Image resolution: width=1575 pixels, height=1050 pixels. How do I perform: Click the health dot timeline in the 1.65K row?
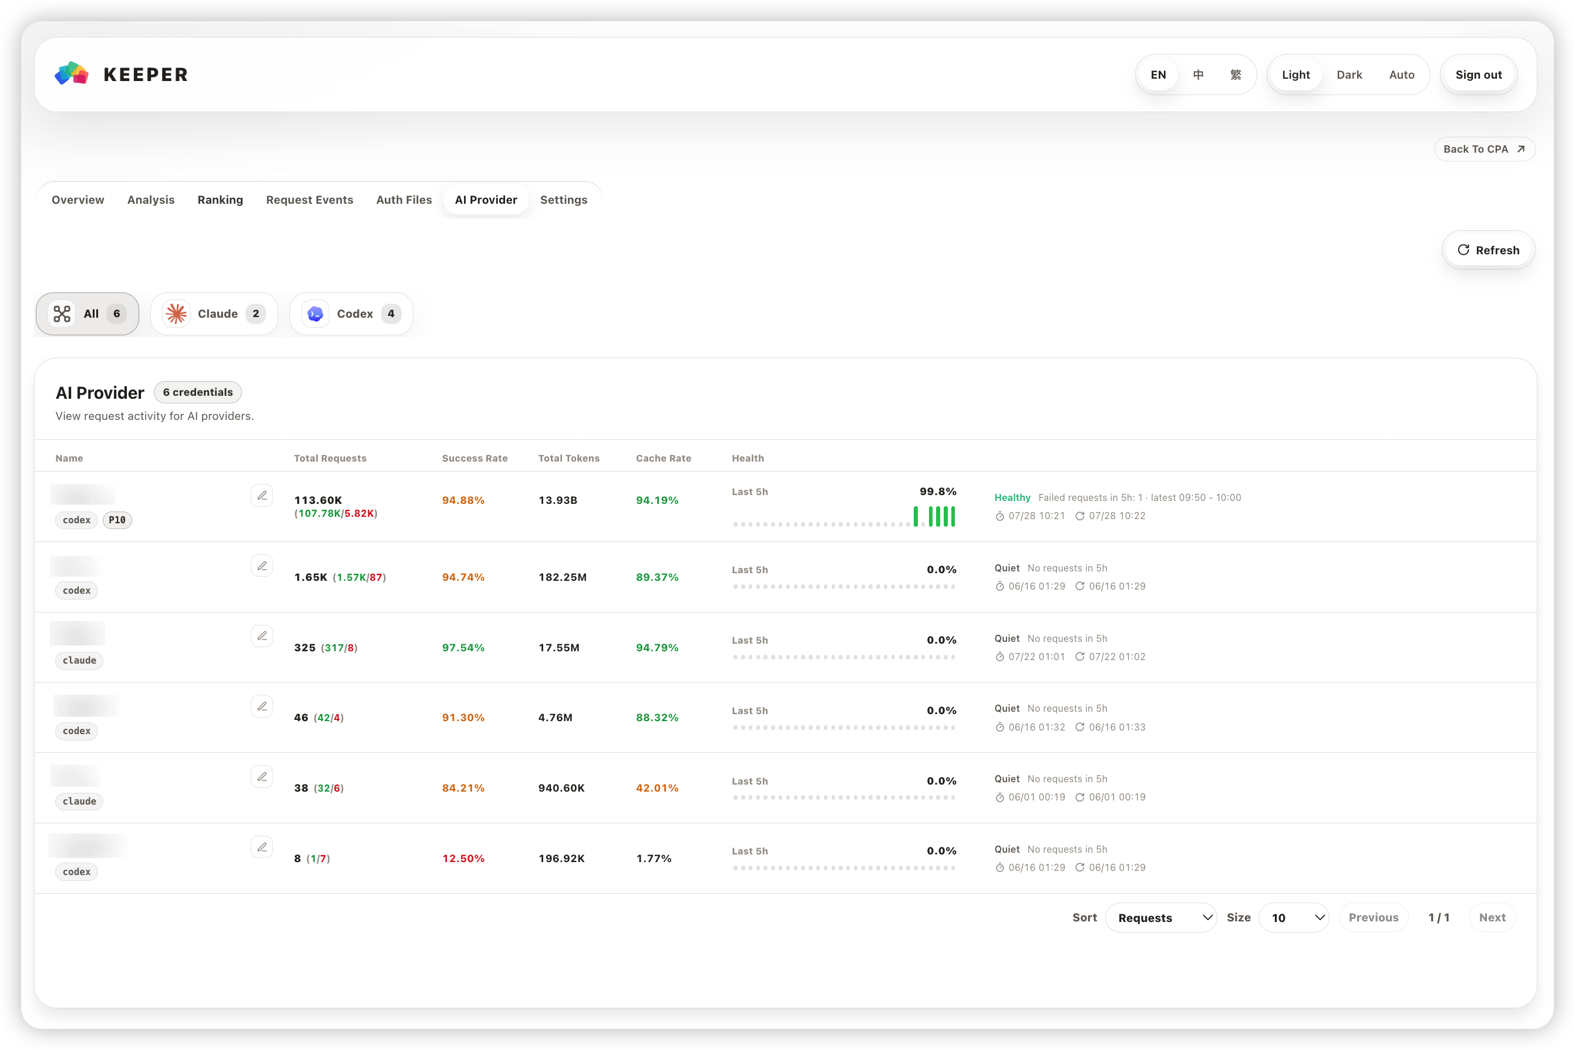(x=844, y=587)
